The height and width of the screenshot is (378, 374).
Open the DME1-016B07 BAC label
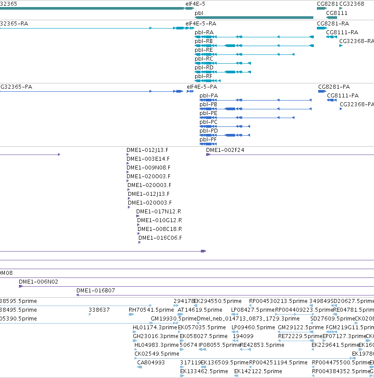[x=95, y=291]
